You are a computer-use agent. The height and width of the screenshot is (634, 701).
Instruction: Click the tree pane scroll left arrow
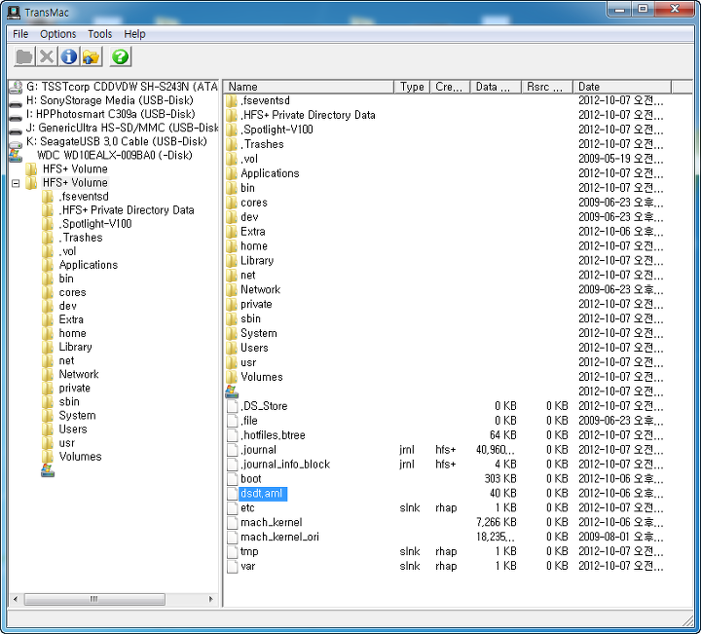(x=16, y=599)
